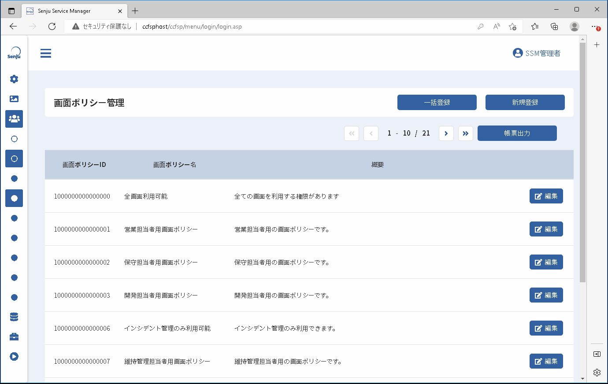Go to the next page of policies
Viewport: 608px width, 384px height.
click(446, 133)
